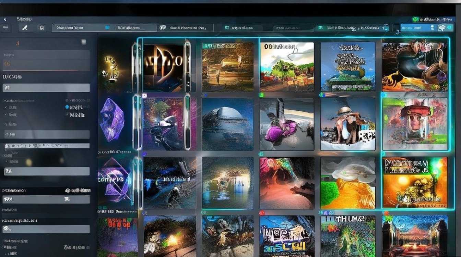Click the cloud icon at toolbar's right end
This screenshot has width=461, height=257.
pyautogui.click(x=442, y=28)
